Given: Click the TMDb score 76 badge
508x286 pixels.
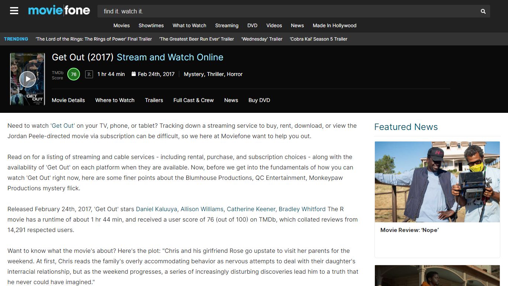Looking at the screenshot, I should point(74,74).
